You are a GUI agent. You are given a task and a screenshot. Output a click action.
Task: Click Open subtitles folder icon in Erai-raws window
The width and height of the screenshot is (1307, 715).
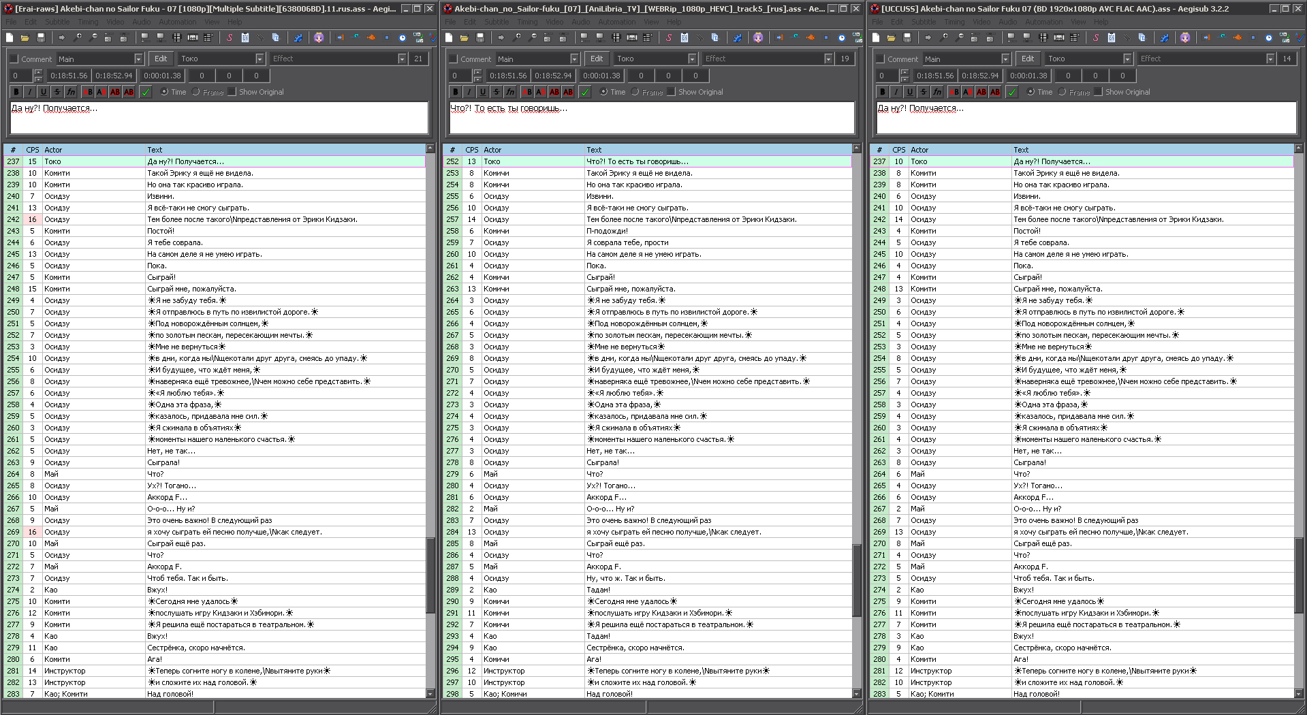(x=25, y=37)
